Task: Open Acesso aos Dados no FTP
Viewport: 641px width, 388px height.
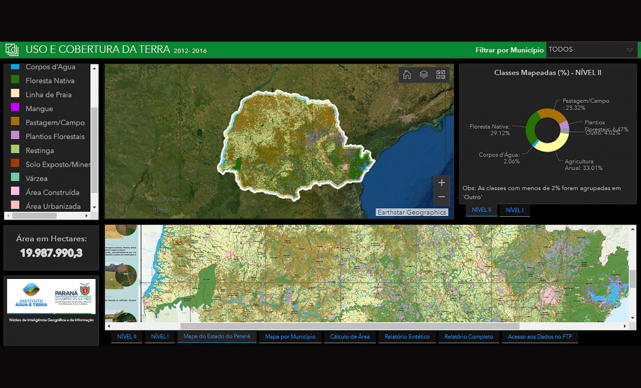Action: pyautogui.click(x=539, y=337)
